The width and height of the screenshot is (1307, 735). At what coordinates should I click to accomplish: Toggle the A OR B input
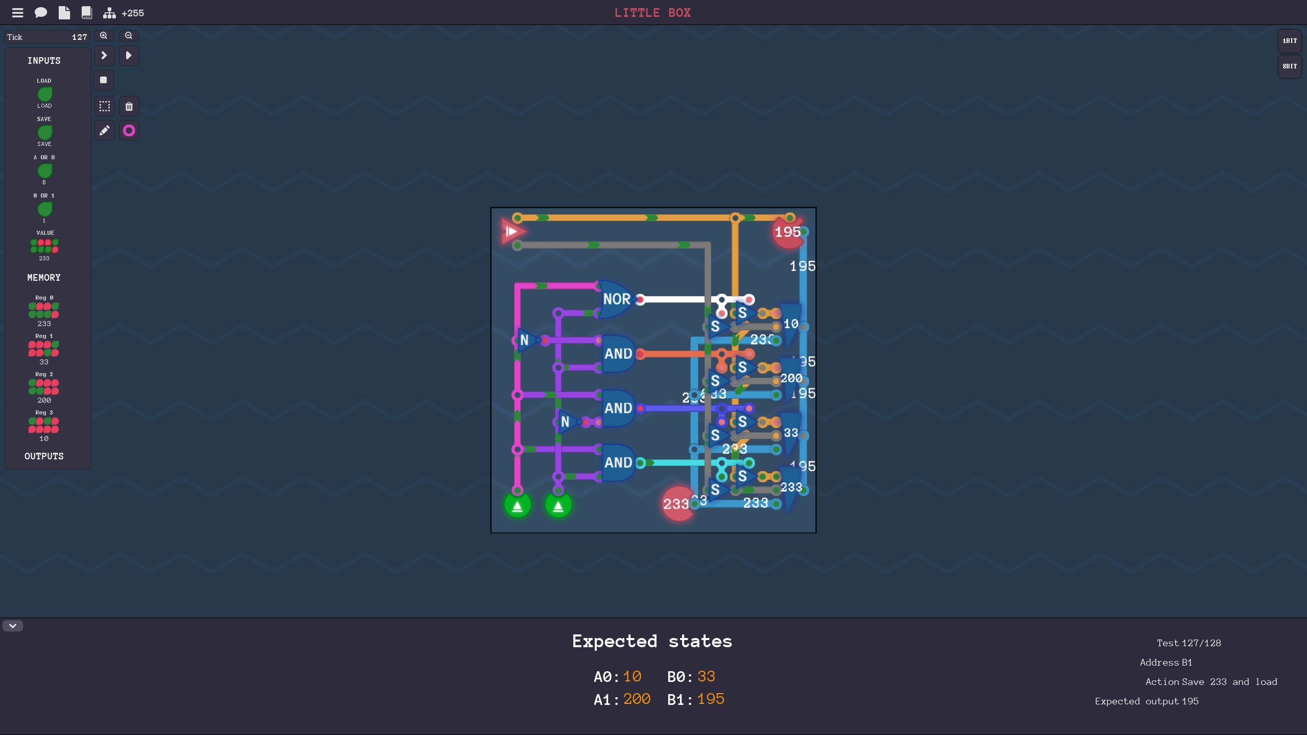44,170
